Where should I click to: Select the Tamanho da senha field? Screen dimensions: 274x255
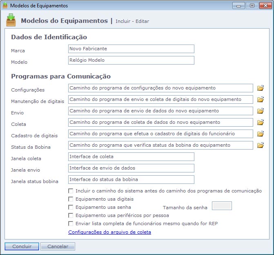tap(222, 206)
